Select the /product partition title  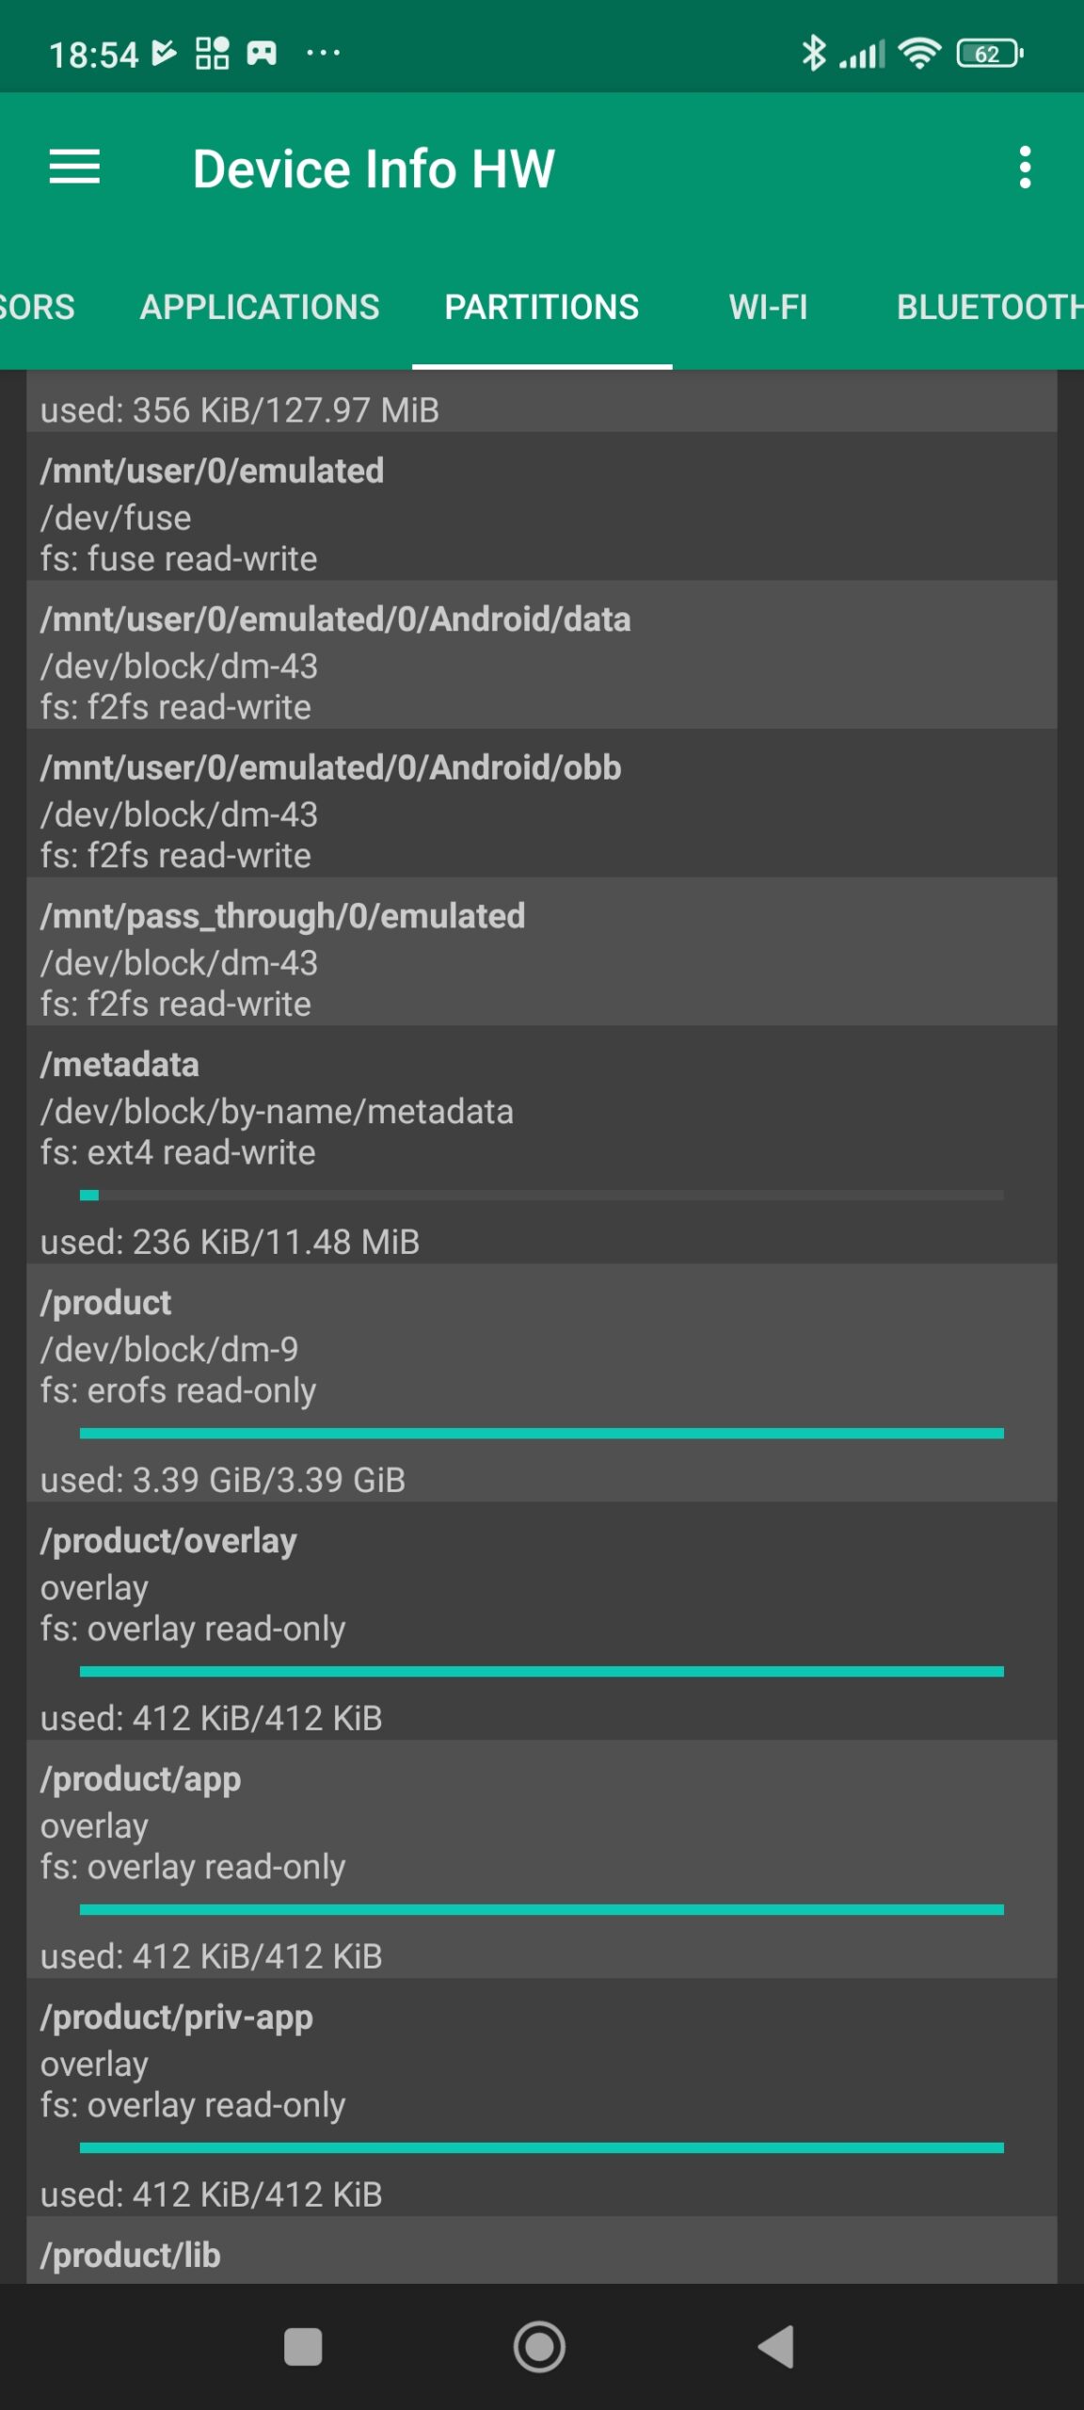106,1303
